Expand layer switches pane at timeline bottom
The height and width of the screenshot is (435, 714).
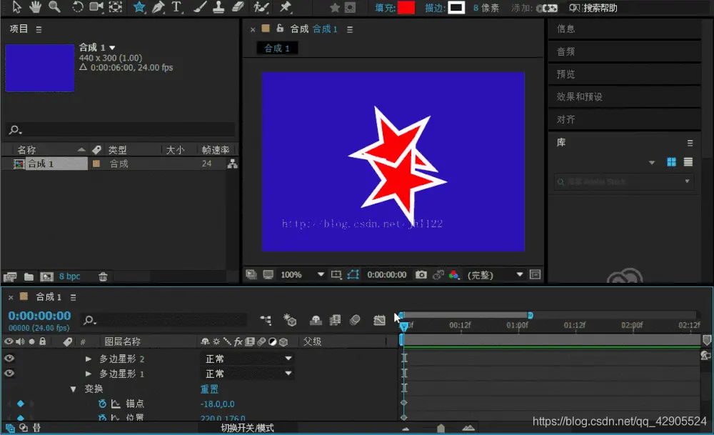click(10, 428)
